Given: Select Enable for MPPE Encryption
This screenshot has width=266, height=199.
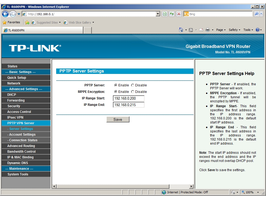Looking at the screenshot, I should [116, 92].
